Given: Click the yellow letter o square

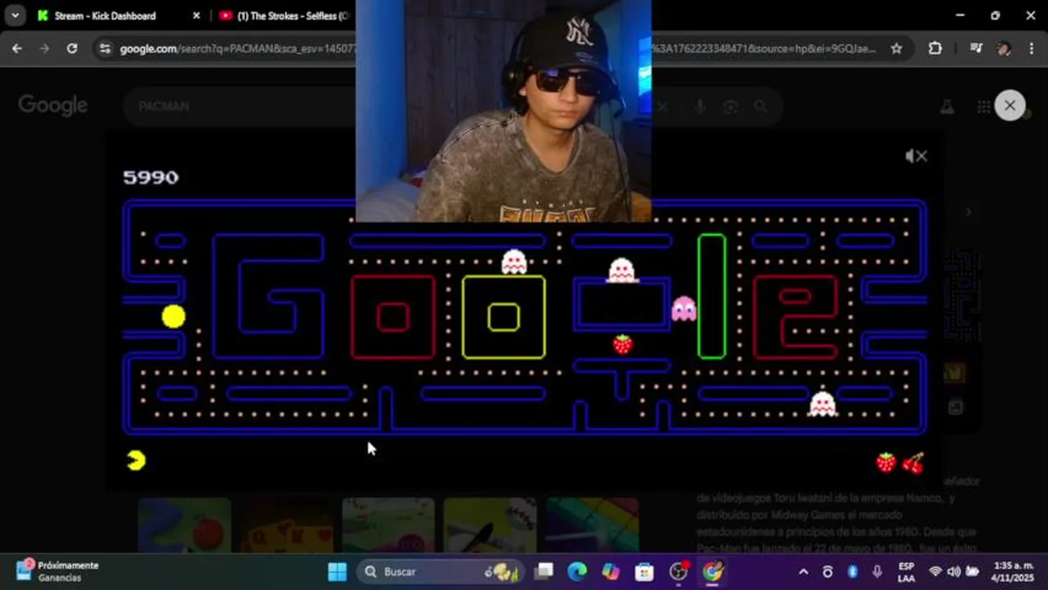Looking at the screenshot, I should pyautogui.click(x=503, y=317).
